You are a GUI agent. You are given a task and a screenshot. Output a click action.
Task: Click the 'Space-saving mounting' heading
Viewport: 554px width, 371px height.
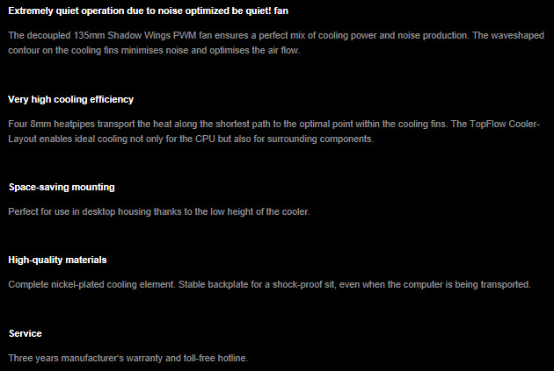pyautogui.click(x=62, y=187)
